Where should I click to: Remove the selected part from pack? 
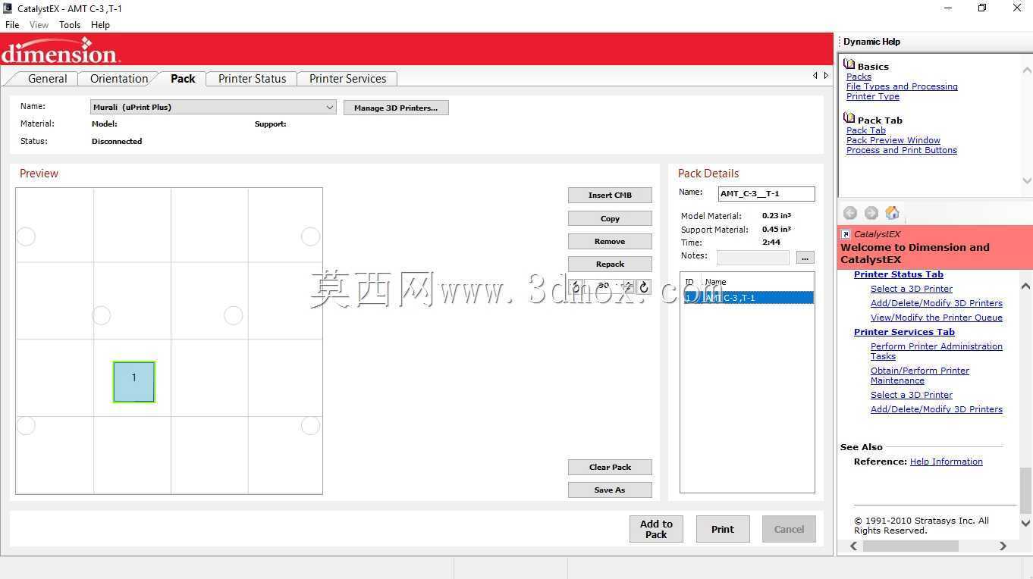(610, 241)
